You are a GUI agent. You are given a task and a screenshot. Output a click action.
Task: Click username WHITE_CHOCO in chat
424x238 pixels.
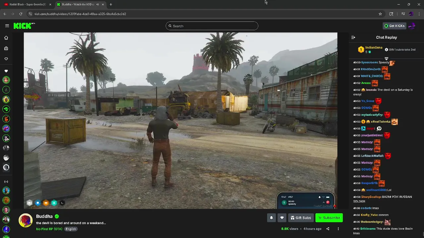(x=372, y=76)
